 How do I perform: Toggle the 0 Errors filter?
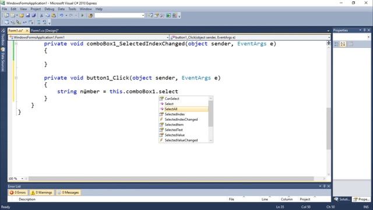[x=18, y=192]
